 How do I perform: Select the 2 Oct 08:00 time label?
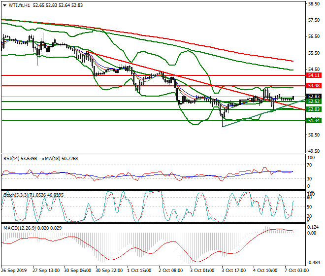coord(170,271)
